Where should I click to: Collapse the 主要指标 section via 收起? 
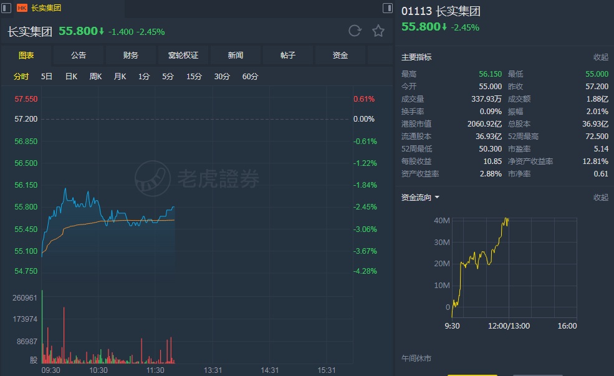[x=601, y=57]
